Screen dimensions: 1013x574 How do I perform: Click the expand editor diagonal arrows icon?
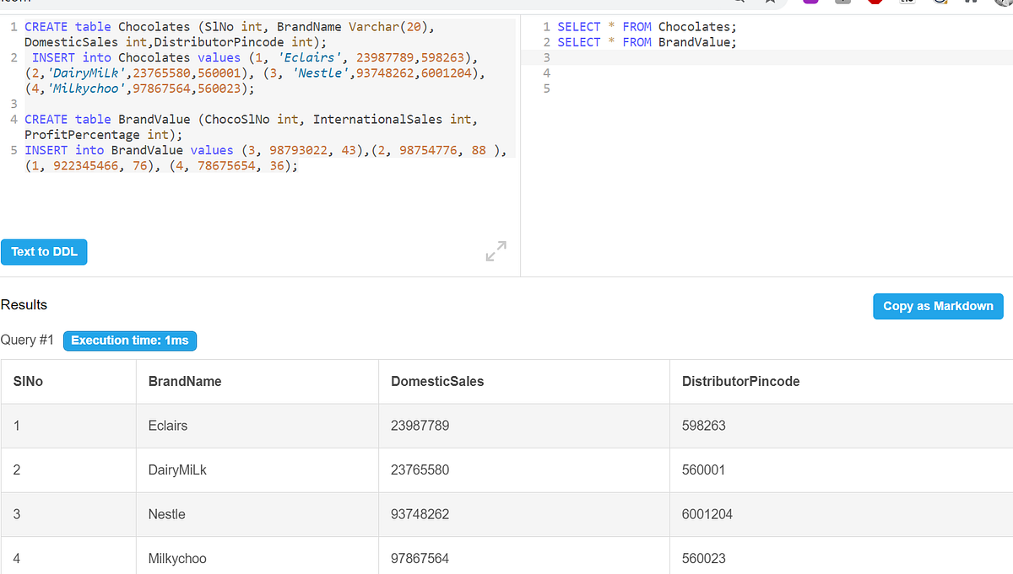pyautogui.click(x=496, y=251)
